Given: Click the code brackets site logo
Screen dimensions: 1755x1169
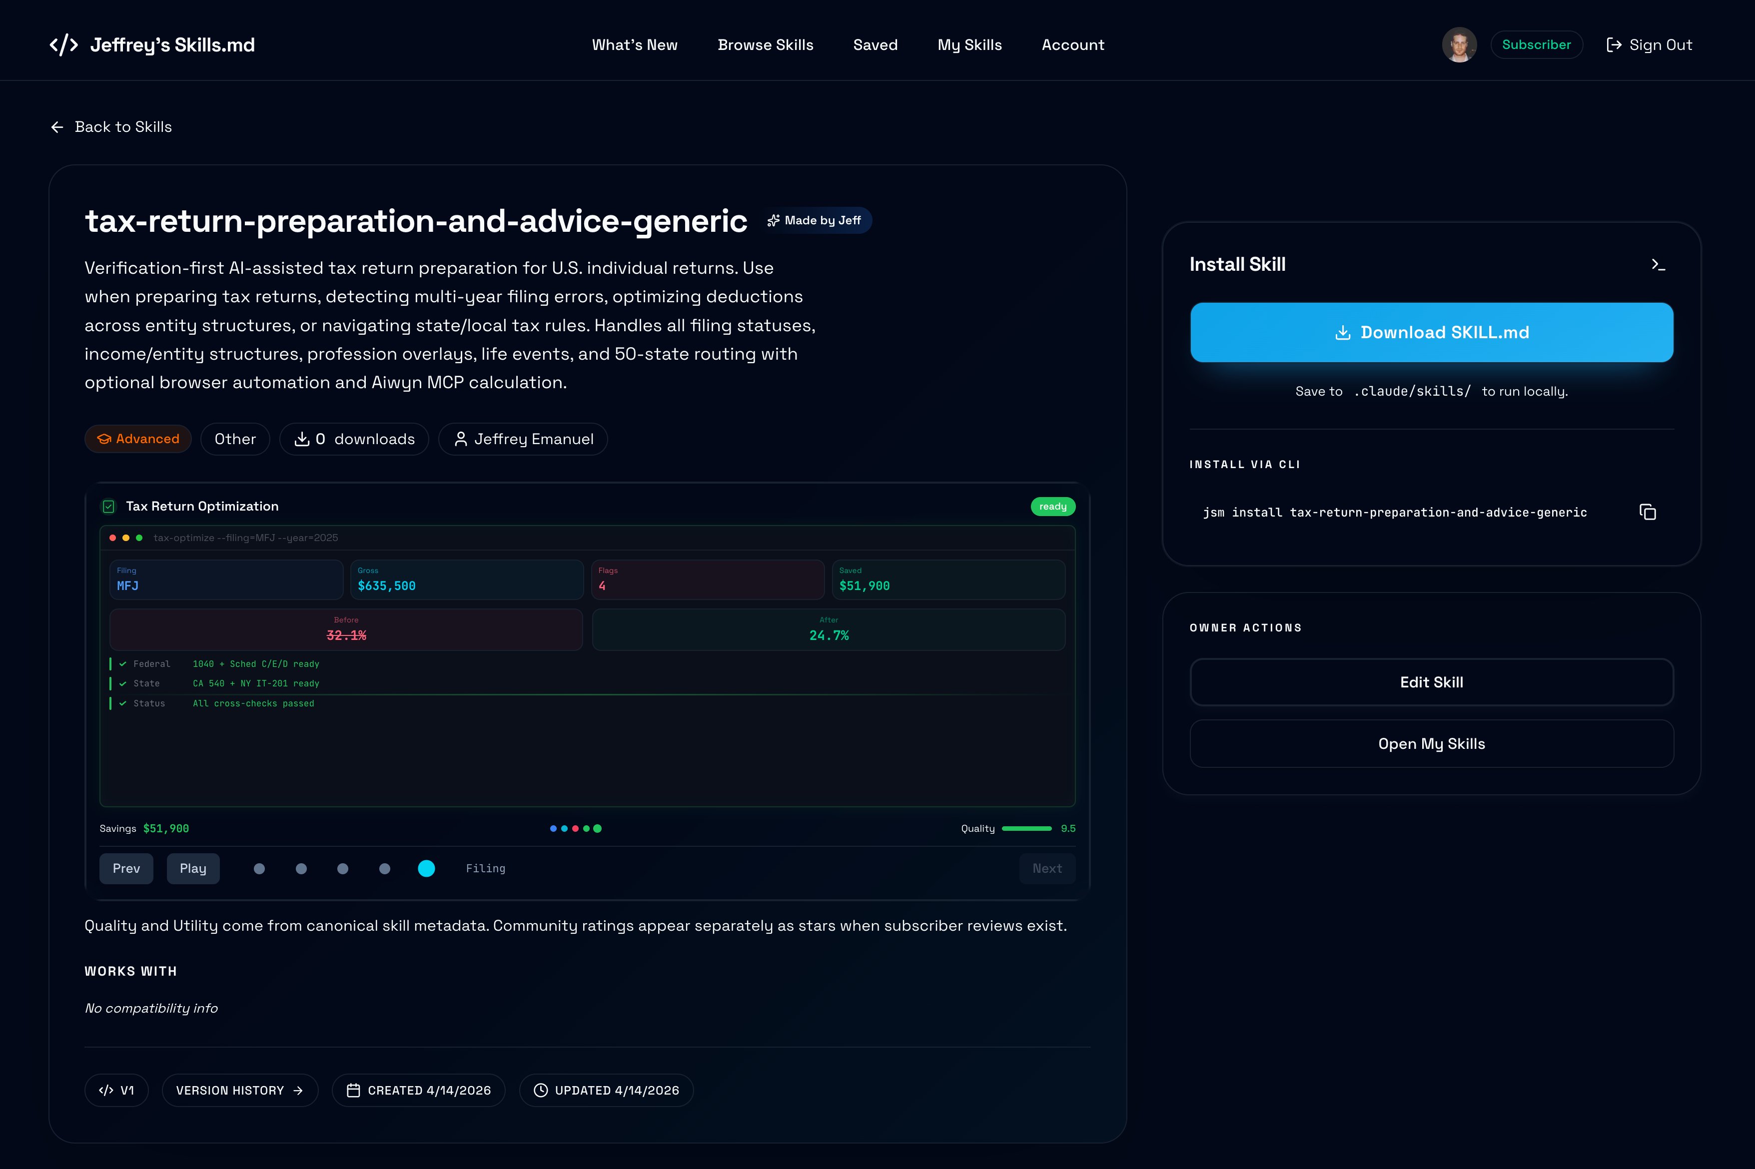Looking at the screenshot, I should pos(64,45).
